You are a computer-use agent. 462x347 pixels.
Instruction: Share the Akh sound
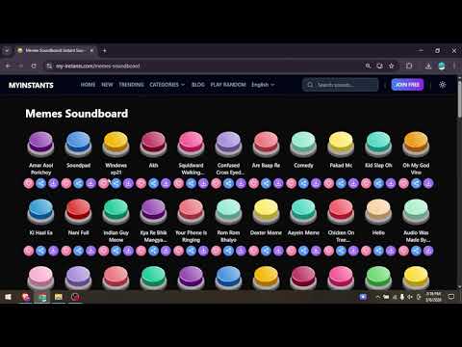pos(154,183)
